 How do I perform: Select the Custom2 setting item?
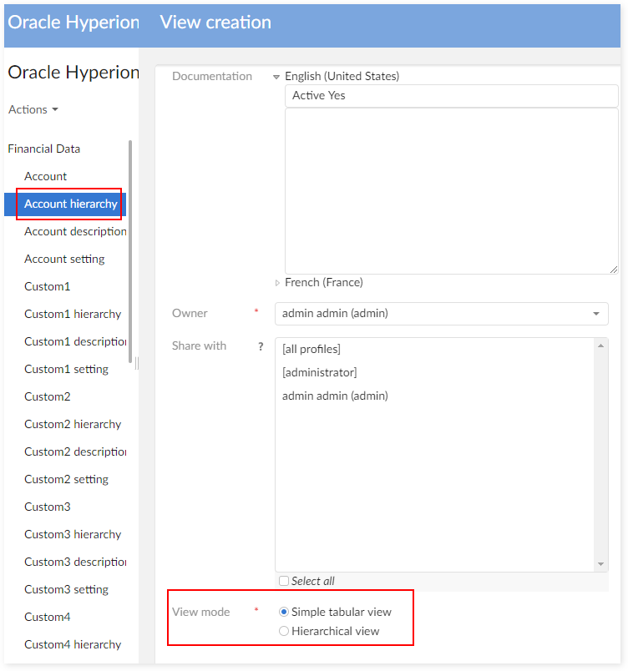point(66,479)
